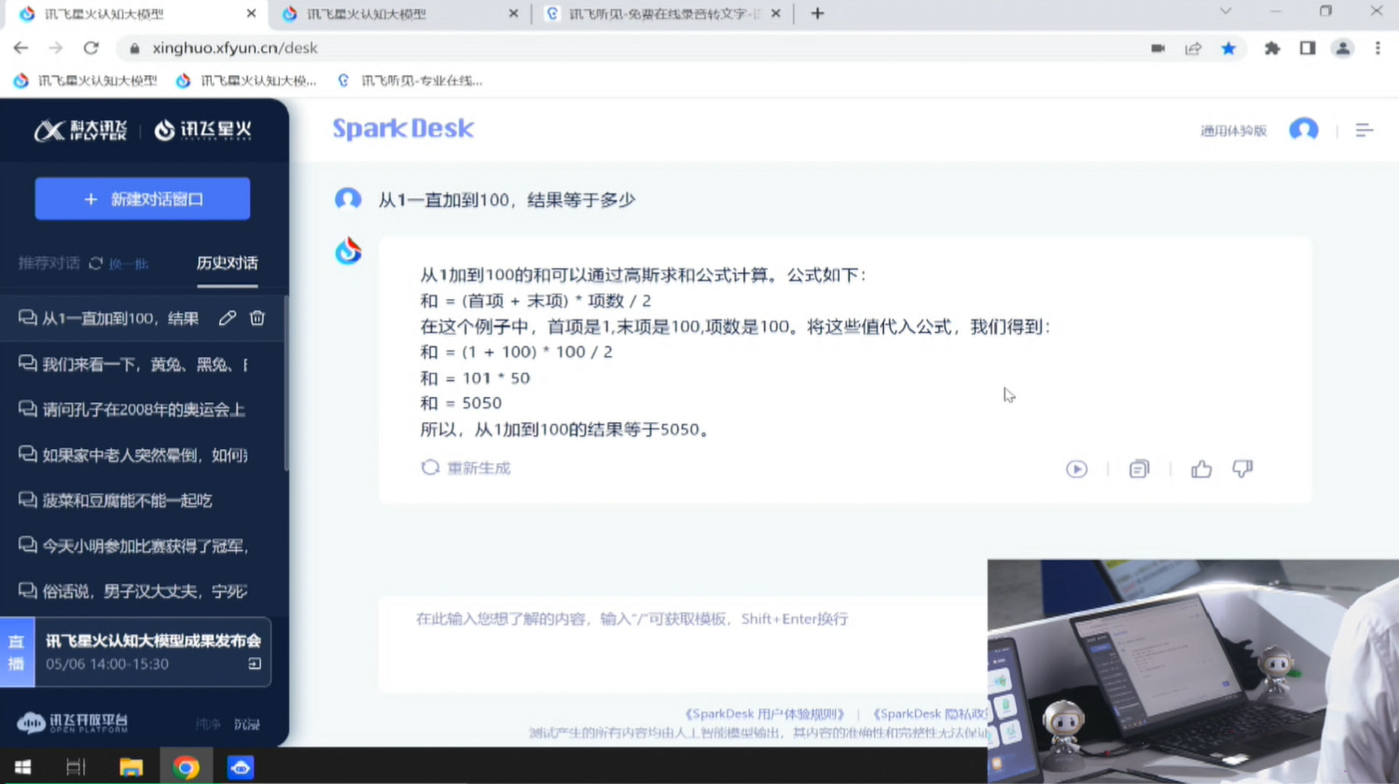Click the webcam video overlay thumbnail
The image size is (1399, 784).
(1193, 671)
